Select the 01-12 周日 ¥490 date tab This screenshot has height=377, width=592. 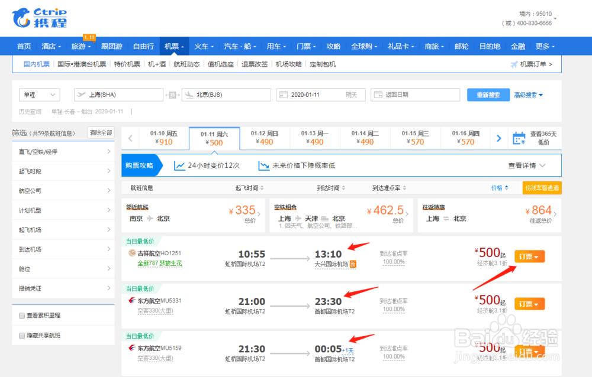coord(264,138)
